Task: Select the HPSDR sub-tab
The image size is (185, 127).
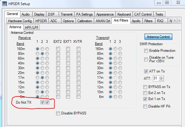Action: click(41, 21)
